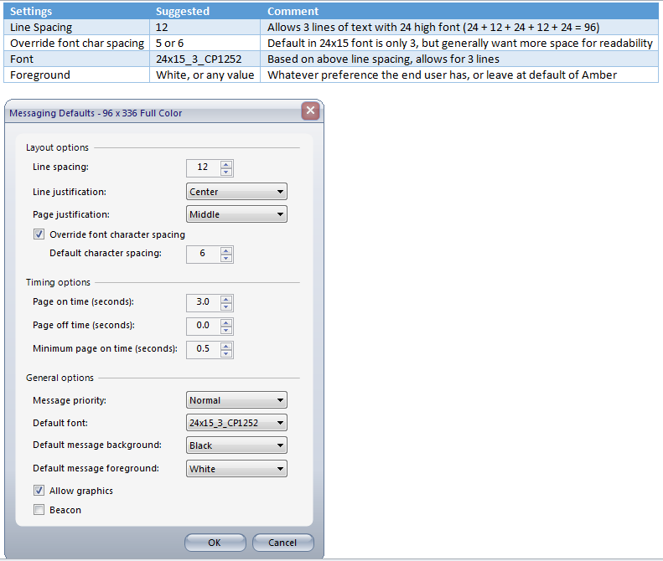Click inside the Line spacing field
The height and width of the screenshot is (561, 663).
coord(203,167)
